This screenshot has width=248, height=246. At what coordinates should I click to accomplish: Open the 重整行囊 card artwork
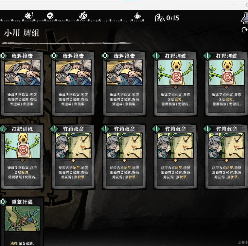pos(22,218)
